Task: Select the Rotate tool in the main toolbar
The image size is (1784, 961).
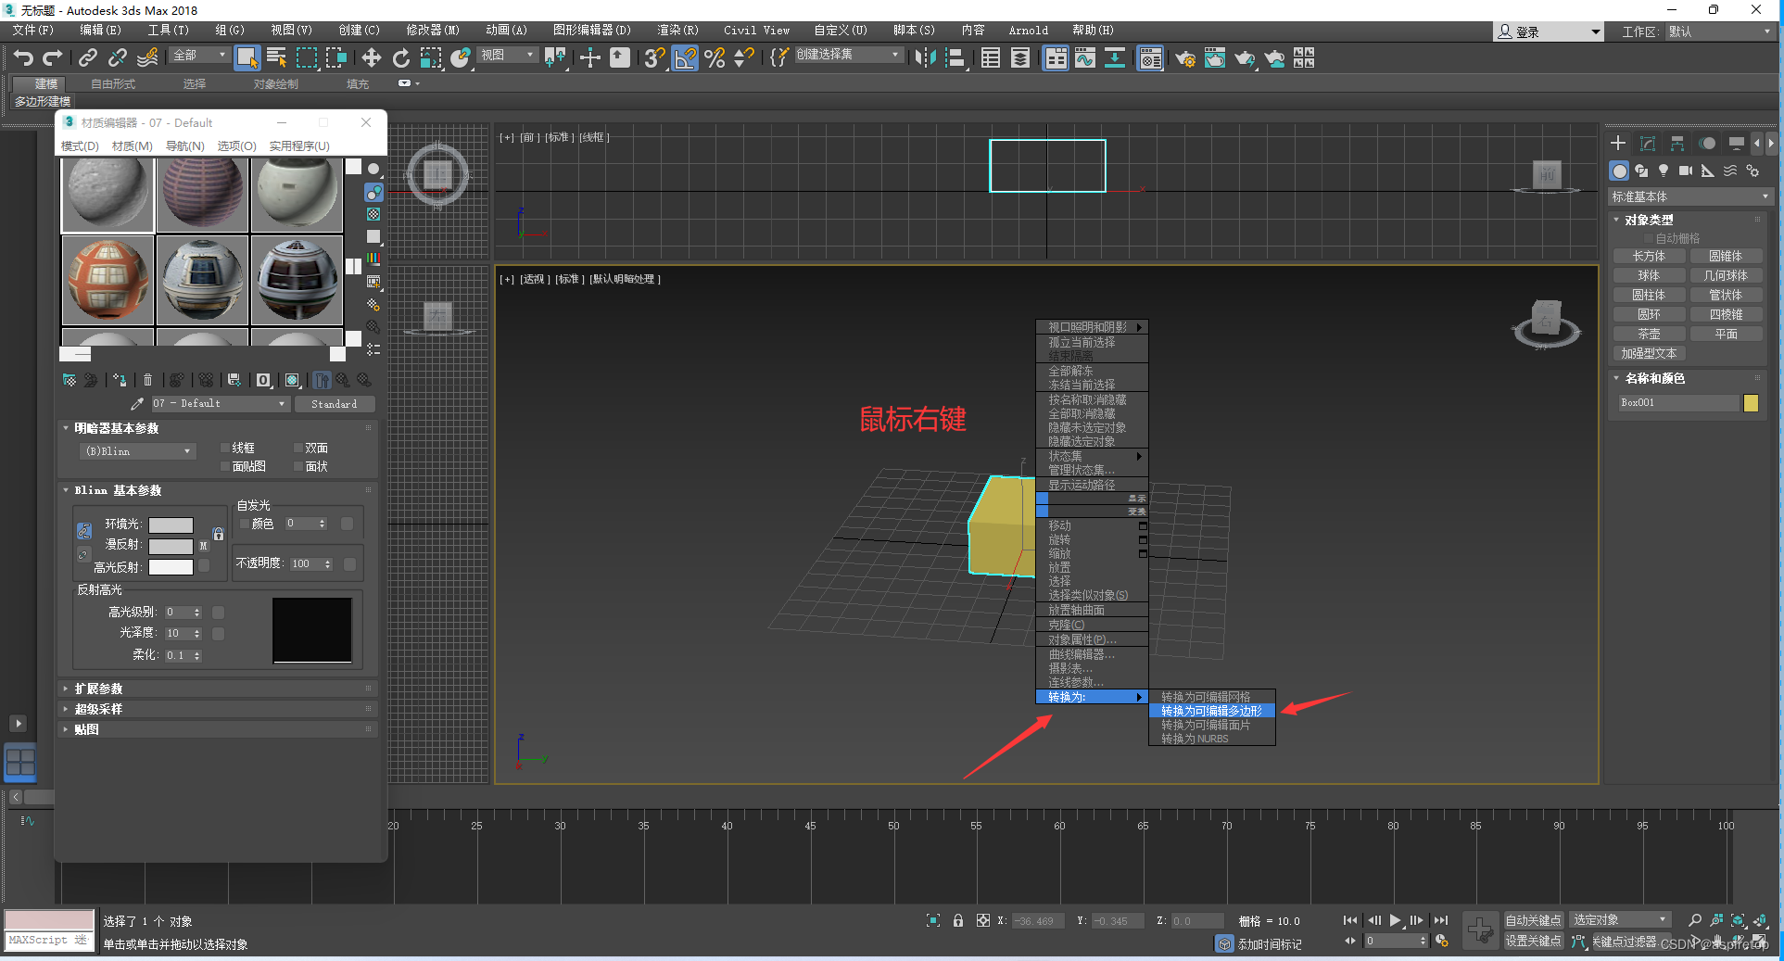Action: (x=400, y=57)
